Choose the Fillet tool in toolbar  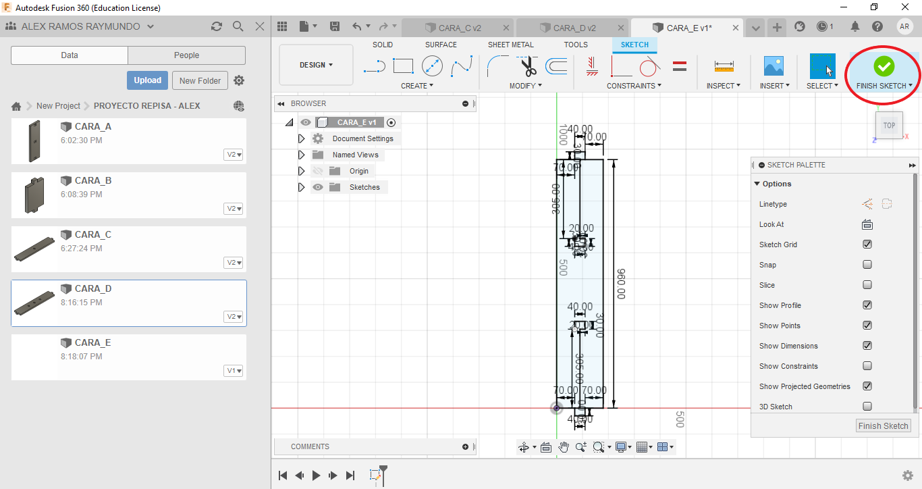pos(498,66)
